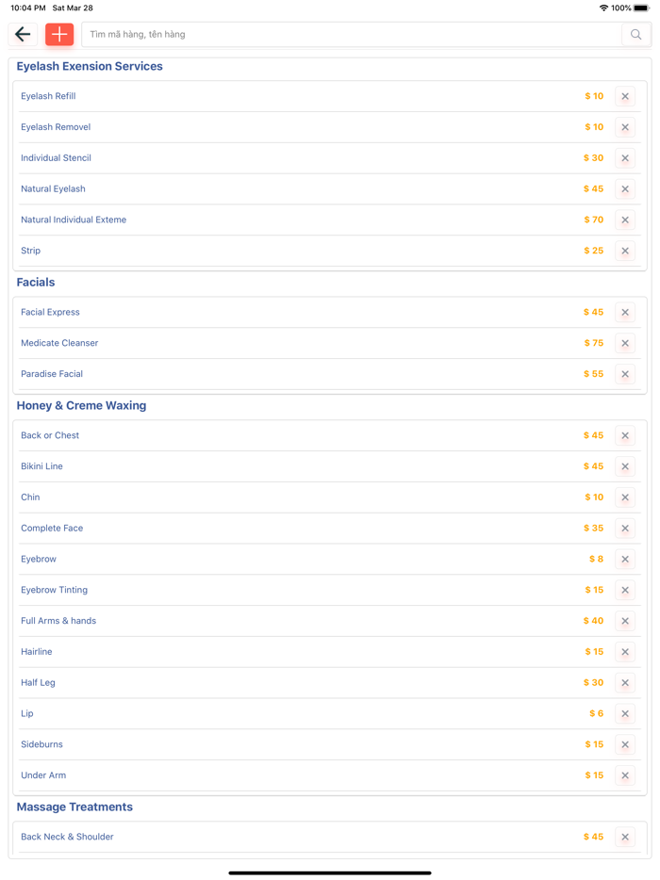Remove the Strip eyelash service
Screen dimensions: 660x880
pyautogui.click(x=625, y=252)
